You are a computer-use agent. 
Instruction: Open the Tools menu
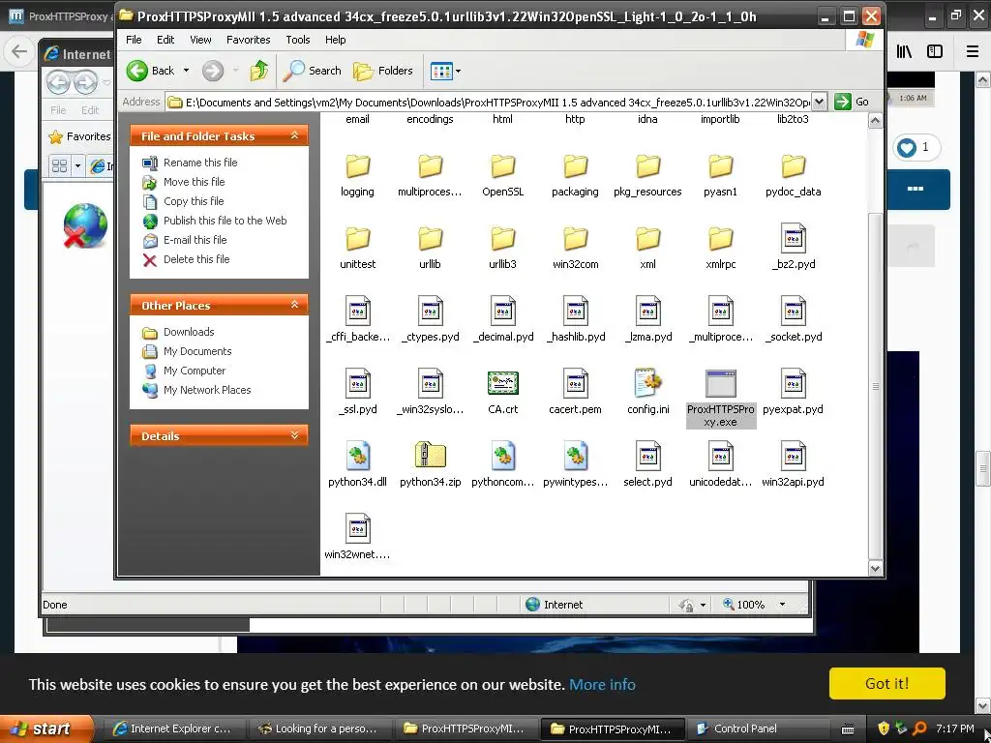tap(298, 40)
